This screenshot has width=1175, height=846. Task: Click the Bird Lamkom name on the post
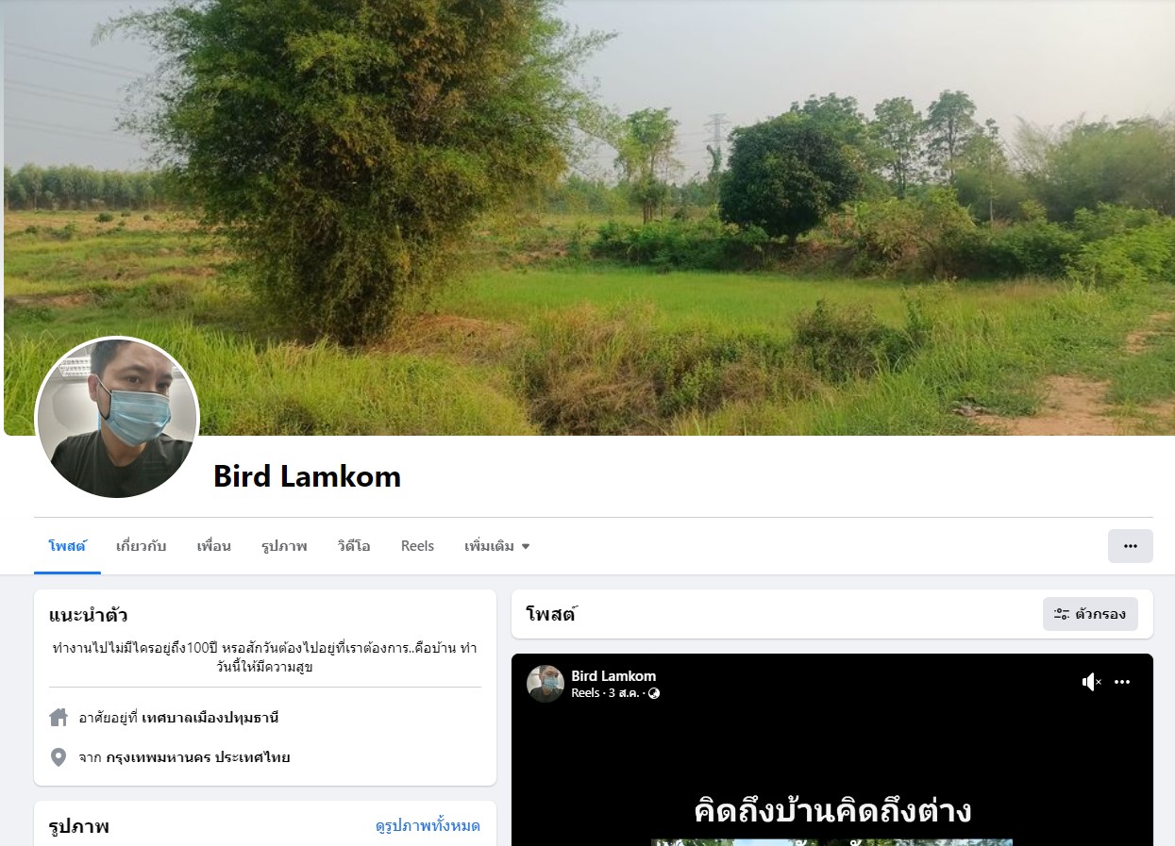(x=613, y=675)
